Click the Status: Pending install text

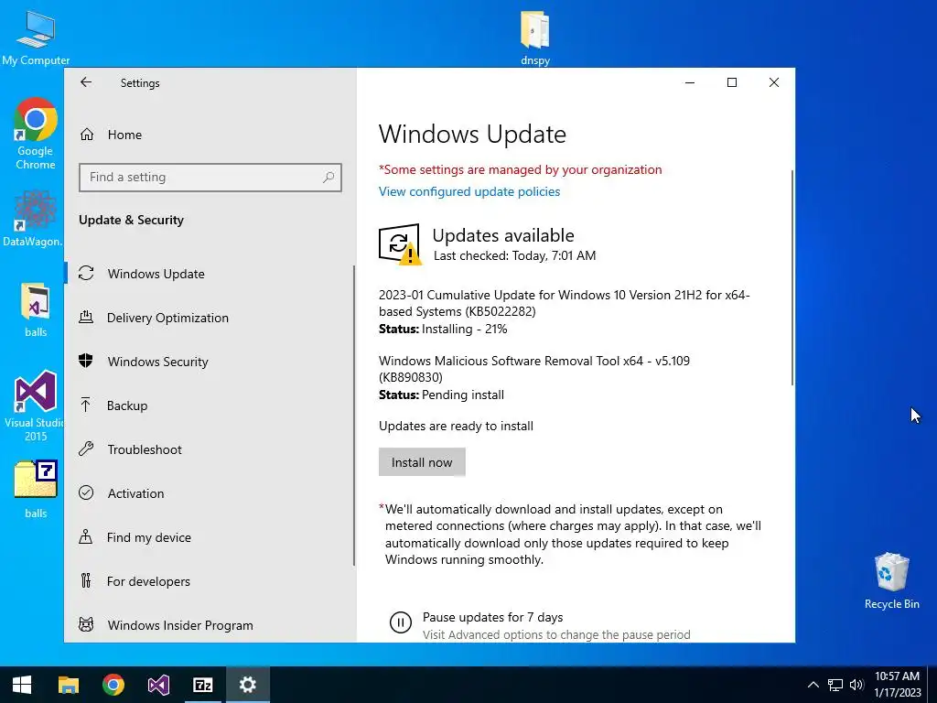click(441, 395)
